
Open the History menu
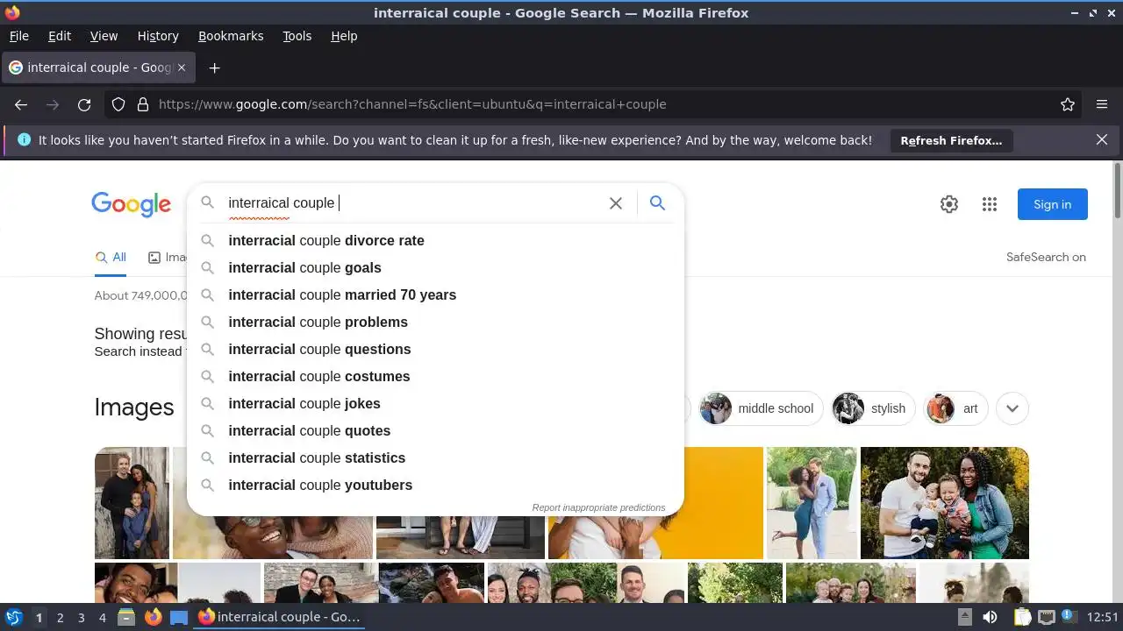158,36
